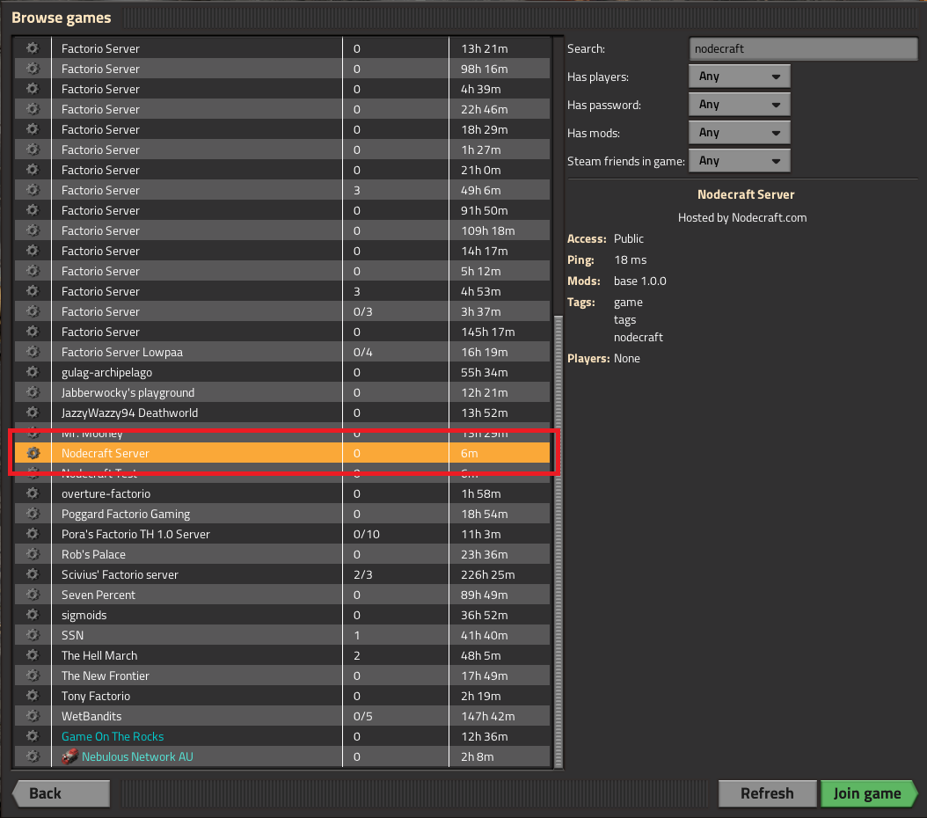Click the gear icon next to Game On The Rocks
This screenshot has width=927, height=818.
[x=33, y=736]
